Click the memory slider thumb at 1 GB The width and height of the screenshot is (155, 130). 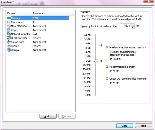(96, 61)
